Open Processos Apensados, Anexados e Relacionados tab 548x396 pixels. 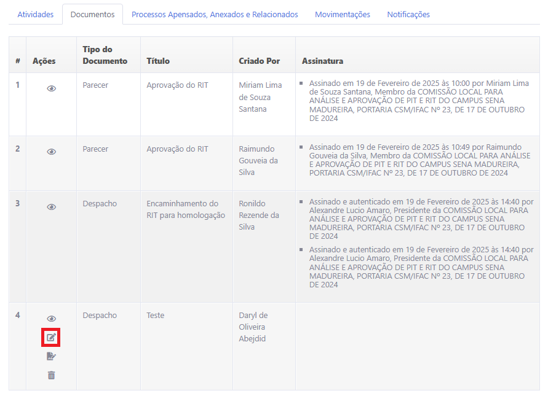click(215, 14)
